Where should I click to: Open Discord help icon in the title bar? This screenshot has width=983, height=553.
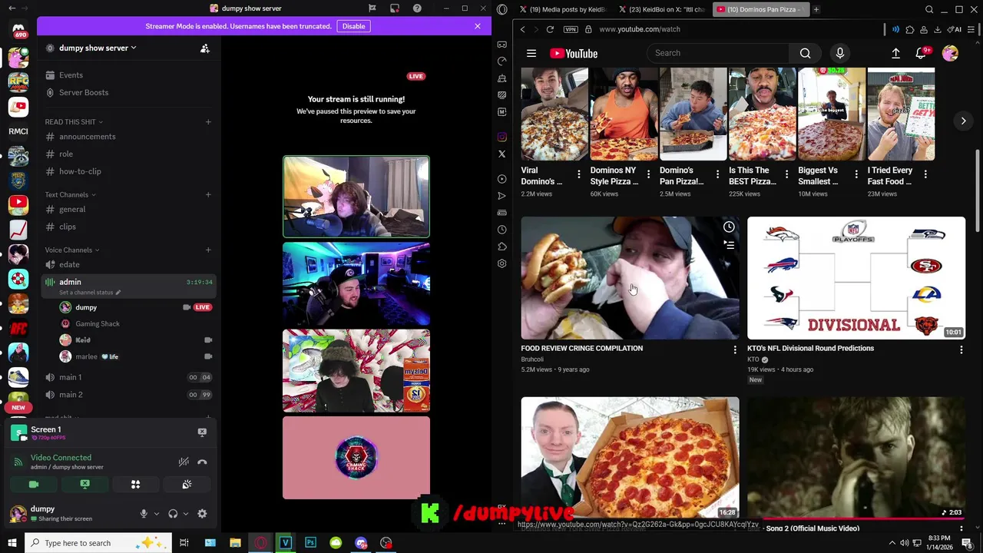tap(417, 8)
